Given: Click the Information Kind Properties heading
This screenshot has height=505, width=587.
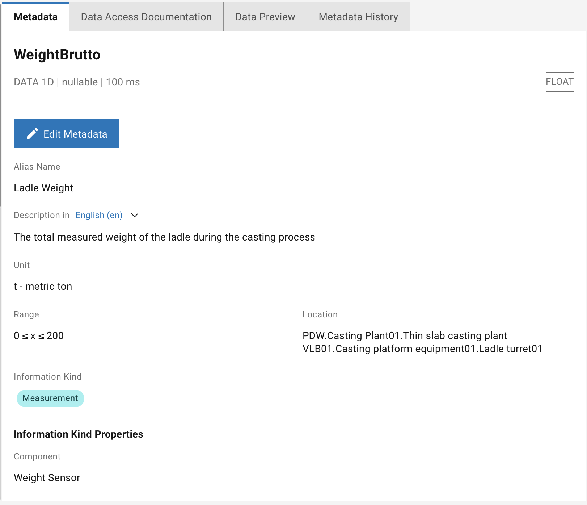Looking at the screenshot, I should click(x=78, y=434).
